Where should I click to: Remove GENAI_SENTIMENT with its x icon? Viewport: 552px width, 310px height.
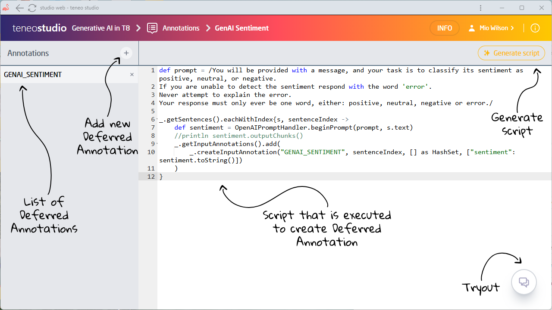point(132,74)
